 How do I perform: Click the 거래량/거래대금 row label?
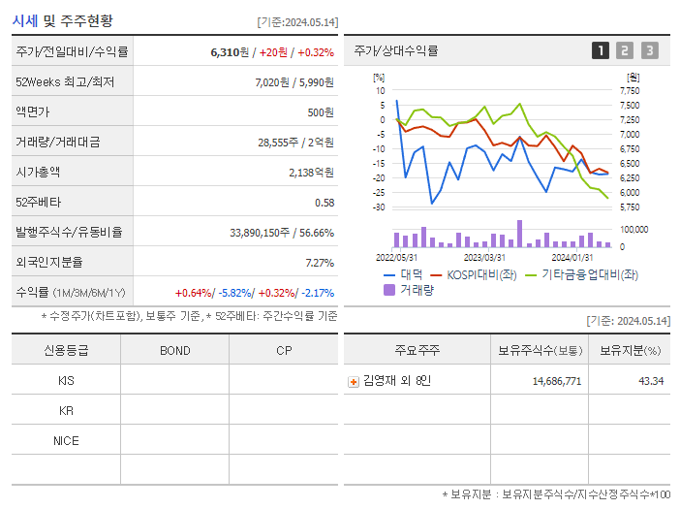(58, 142)
